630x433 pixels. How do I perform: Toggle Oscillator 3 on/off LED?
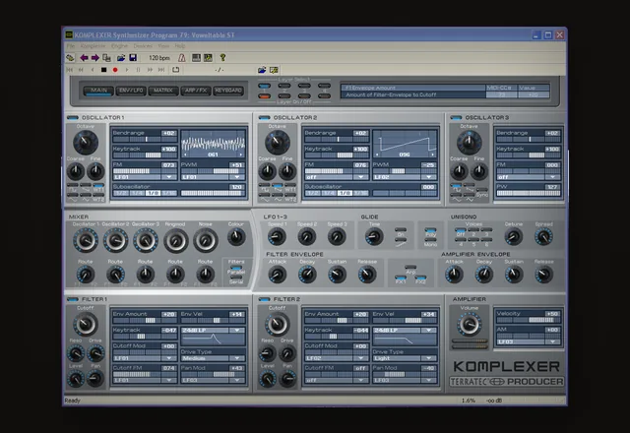(456, 118)
